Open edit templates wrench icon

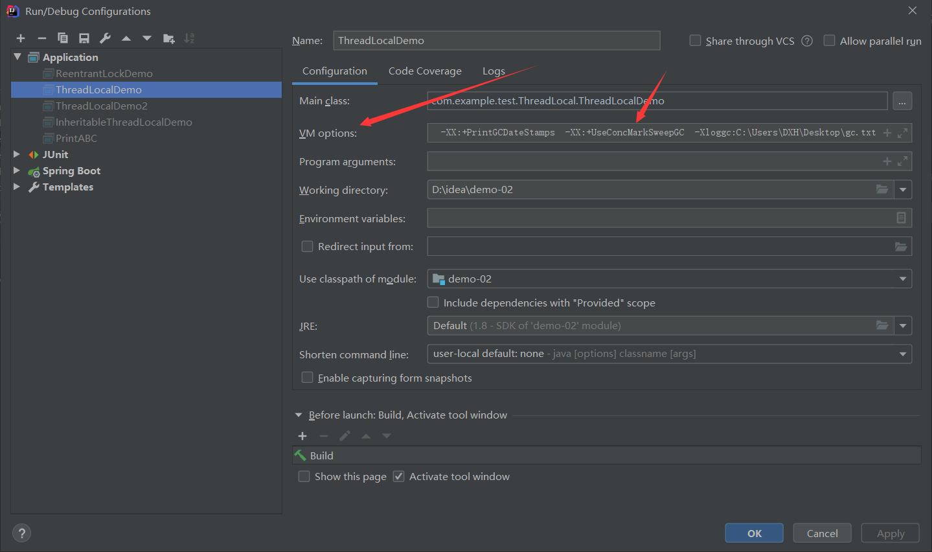[x=105, y=39]
